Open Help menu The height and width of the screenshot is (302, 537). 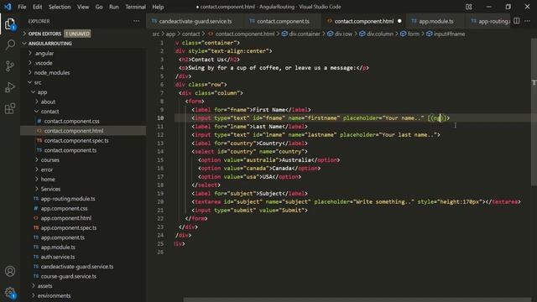point(158,7)
